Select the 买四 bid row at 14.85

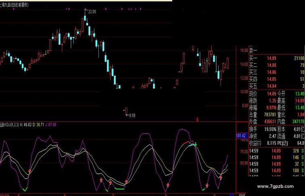tap(277, 79)
